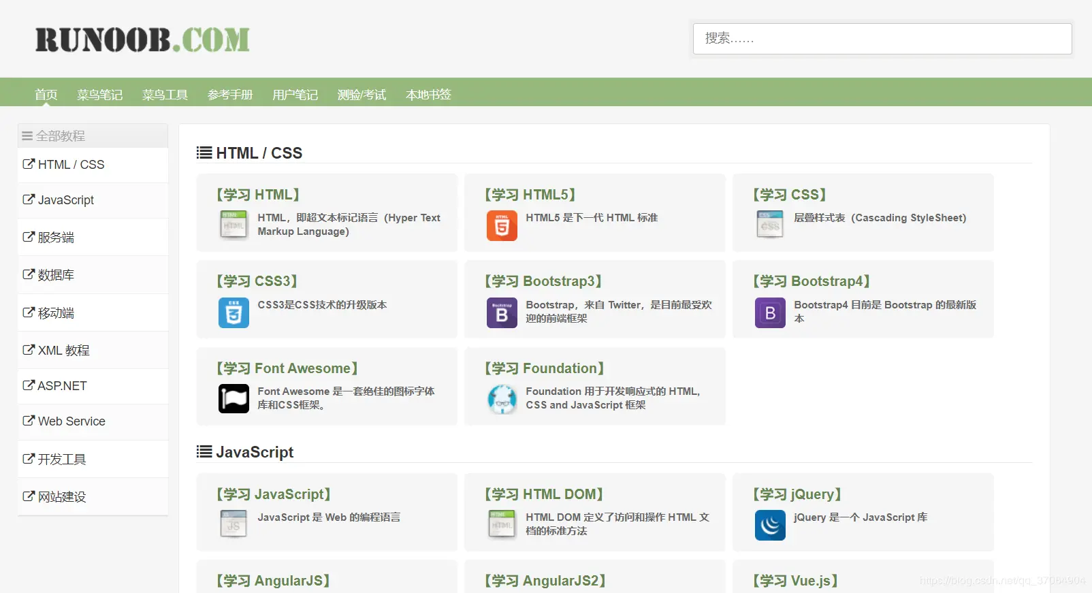Open the 【学习 Font Awesome】 tutorial link
Viewport: 1092px width, 593px height.
pos(287,368)
